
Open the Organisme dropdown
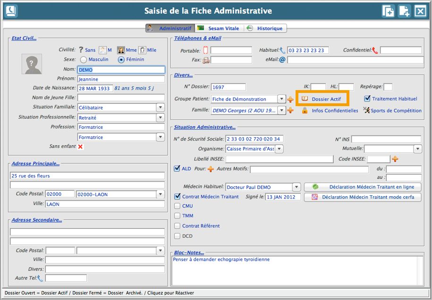point(279,149)
